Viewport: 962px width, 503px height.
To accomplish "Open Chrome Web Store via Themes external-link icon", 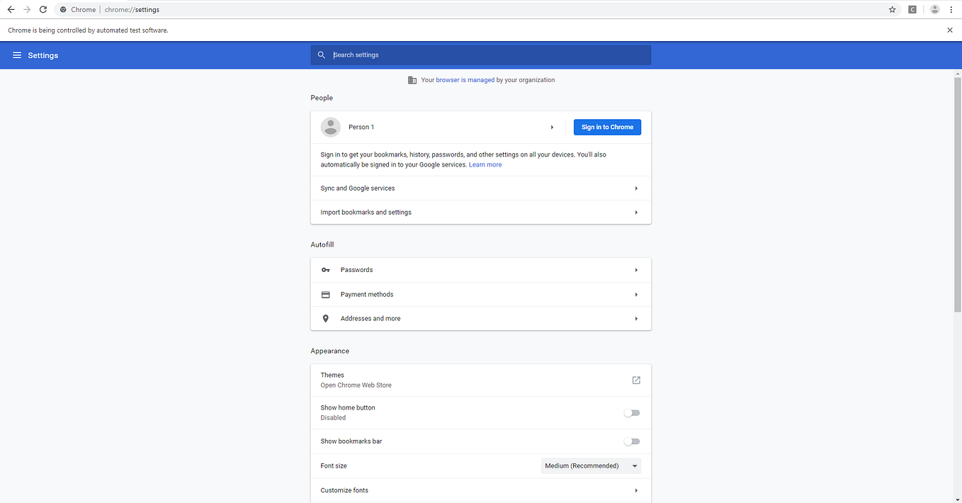I will pyautogui.click(x=635, y=380).
